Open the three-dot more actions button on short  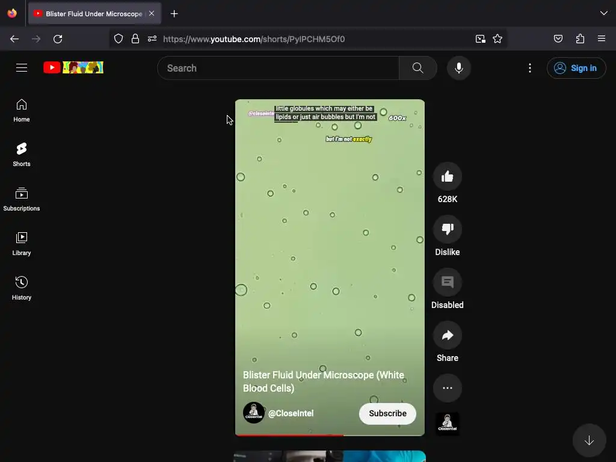(447, 388)
